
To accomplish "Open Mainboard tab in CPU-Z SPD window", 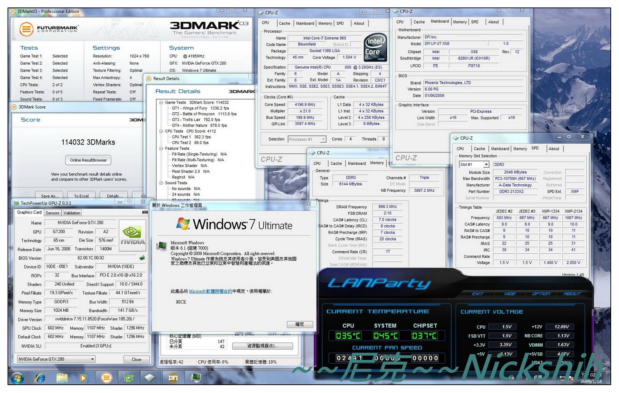I will (500, 149).
